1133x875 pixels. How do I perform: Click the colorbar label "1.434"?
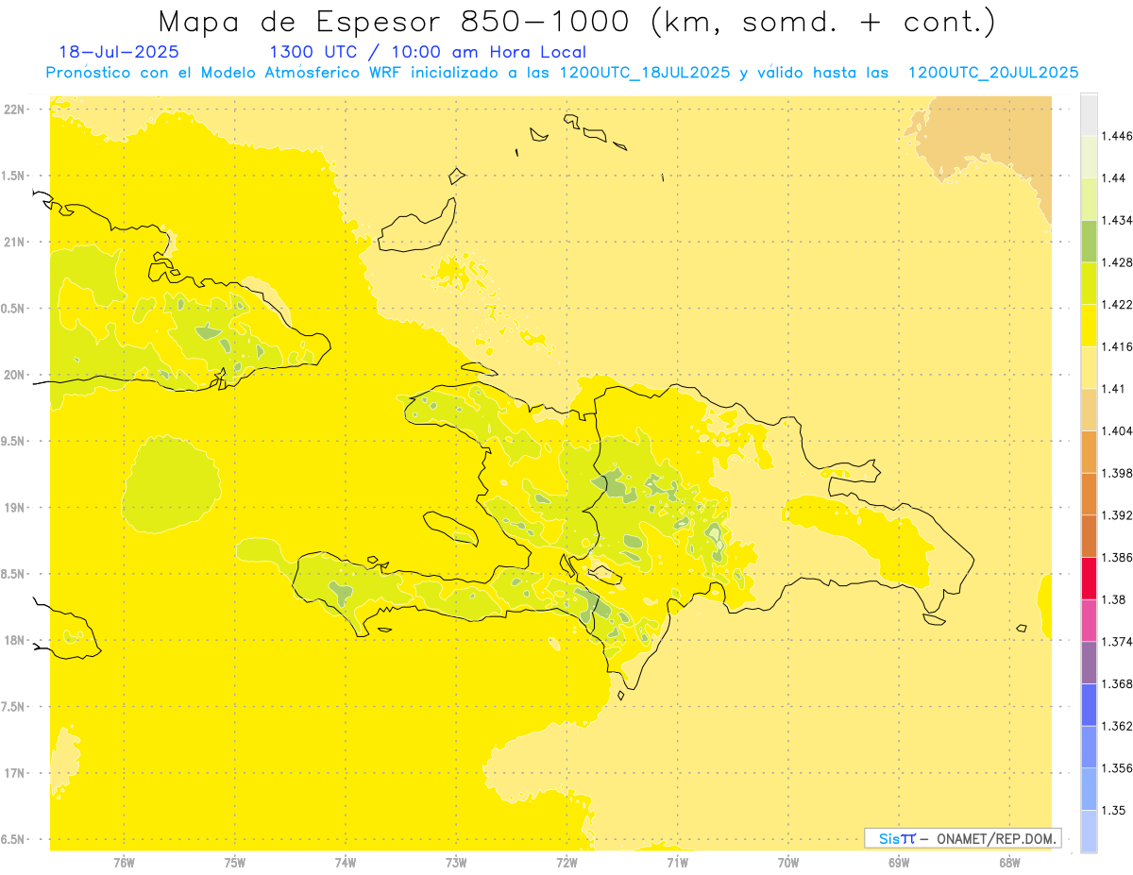click(x=1119, y=220)
